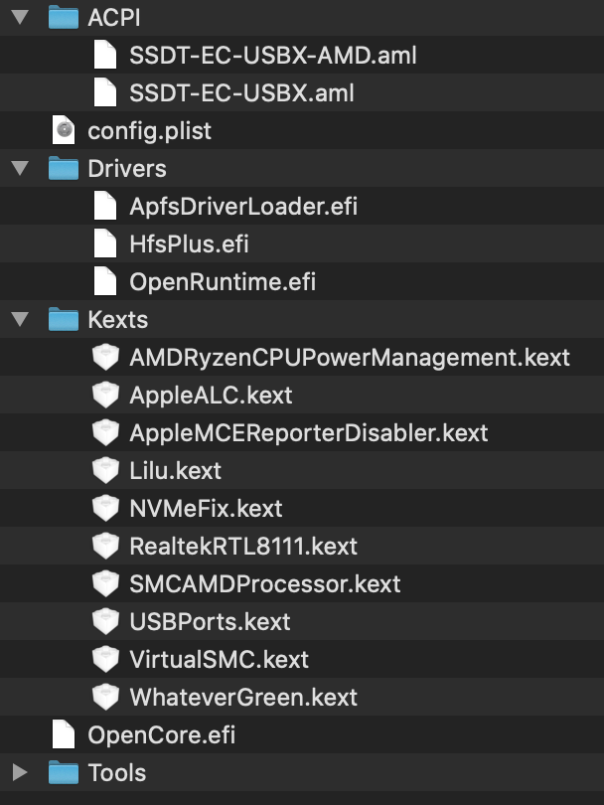The height and width of the screenshot is (805, 604).
Task: Select the OpenRuntime.efi file name
Action: [223, 281]
